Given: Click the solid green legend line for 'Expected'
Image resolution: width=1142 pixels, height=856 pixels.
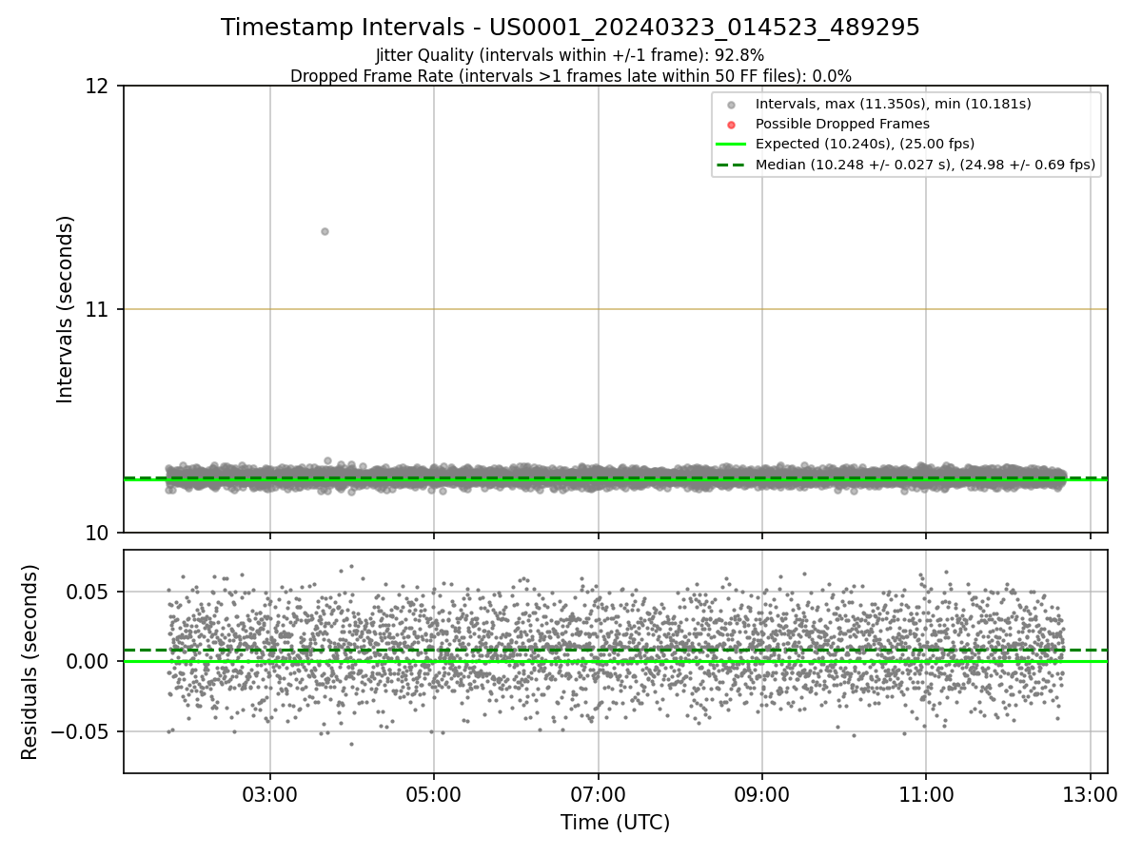Looking at the screenshot, I should [x=731, y=145].
